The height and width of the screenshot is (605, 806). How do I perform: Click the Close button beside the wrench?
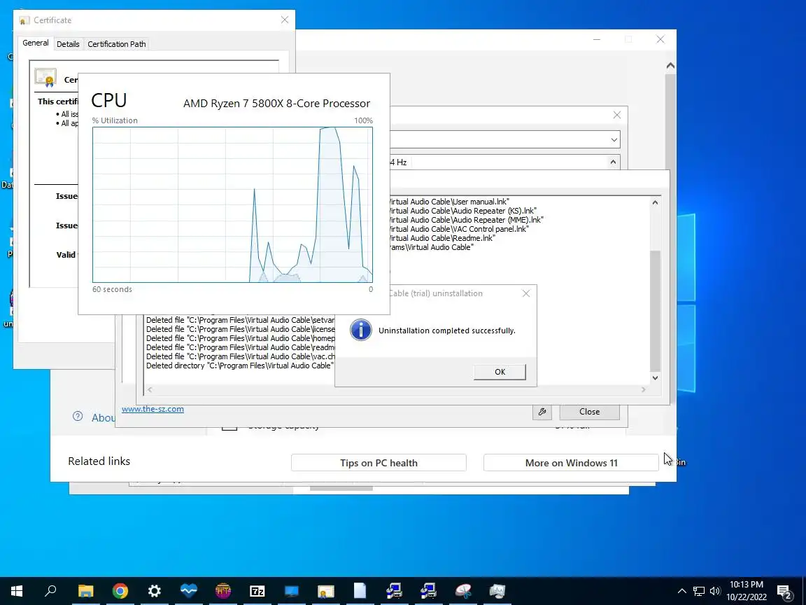click(589, 412)
